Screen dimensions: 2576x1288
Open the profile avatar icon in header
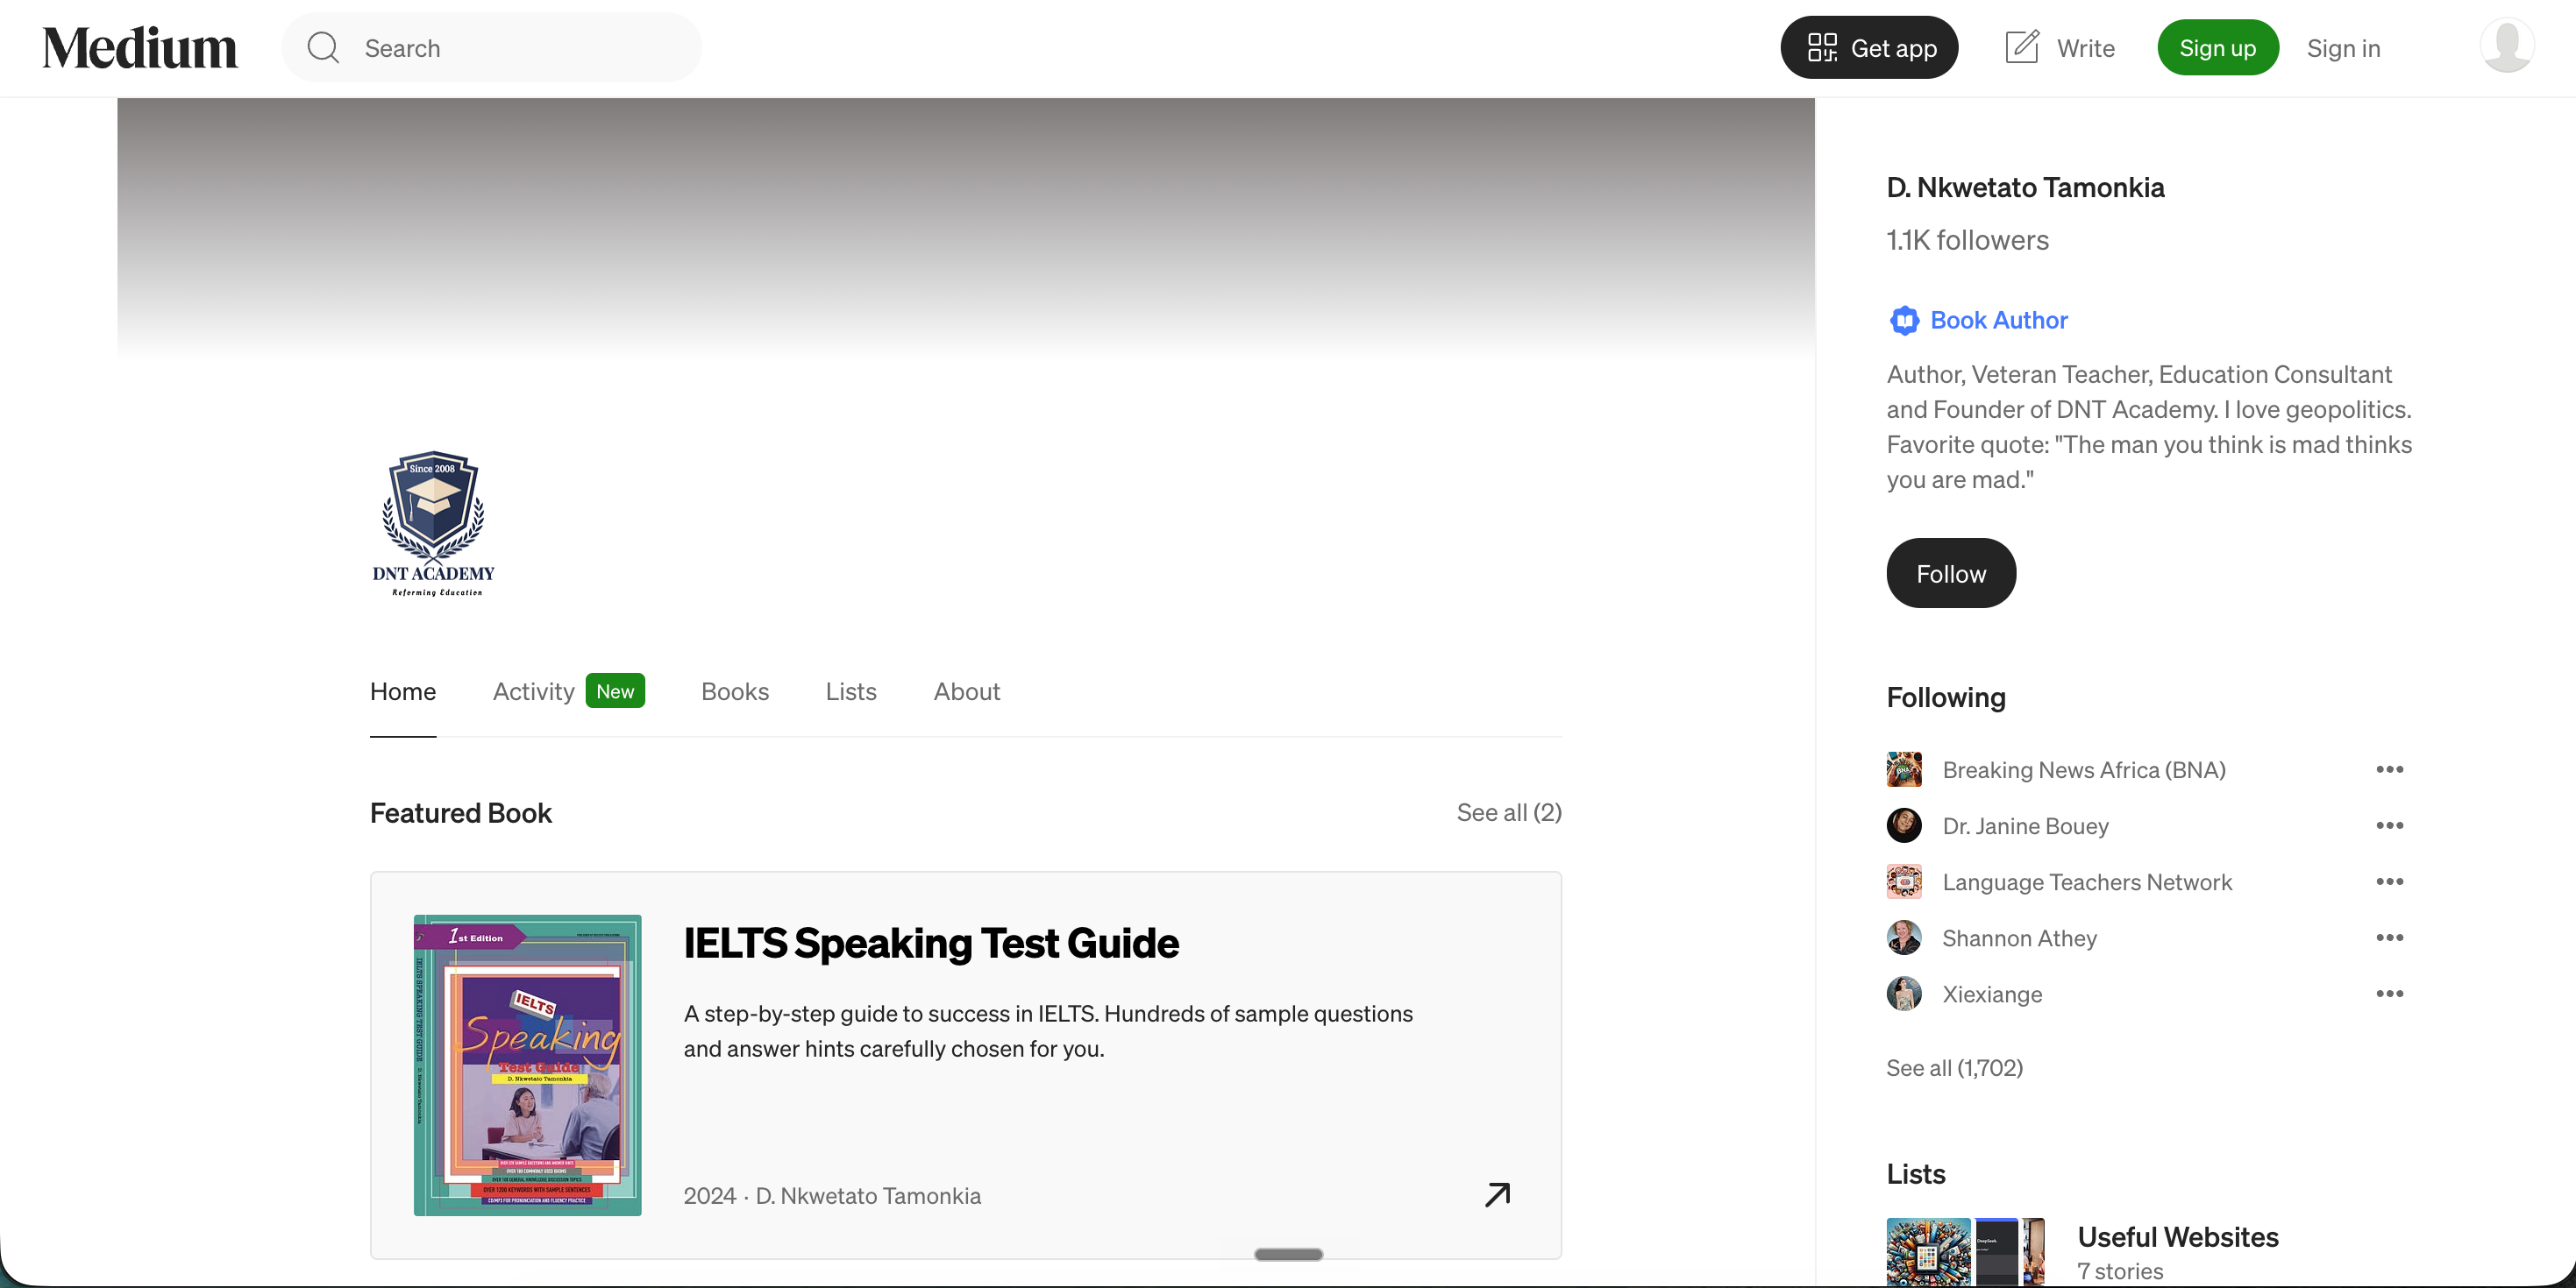[2506, 46]
